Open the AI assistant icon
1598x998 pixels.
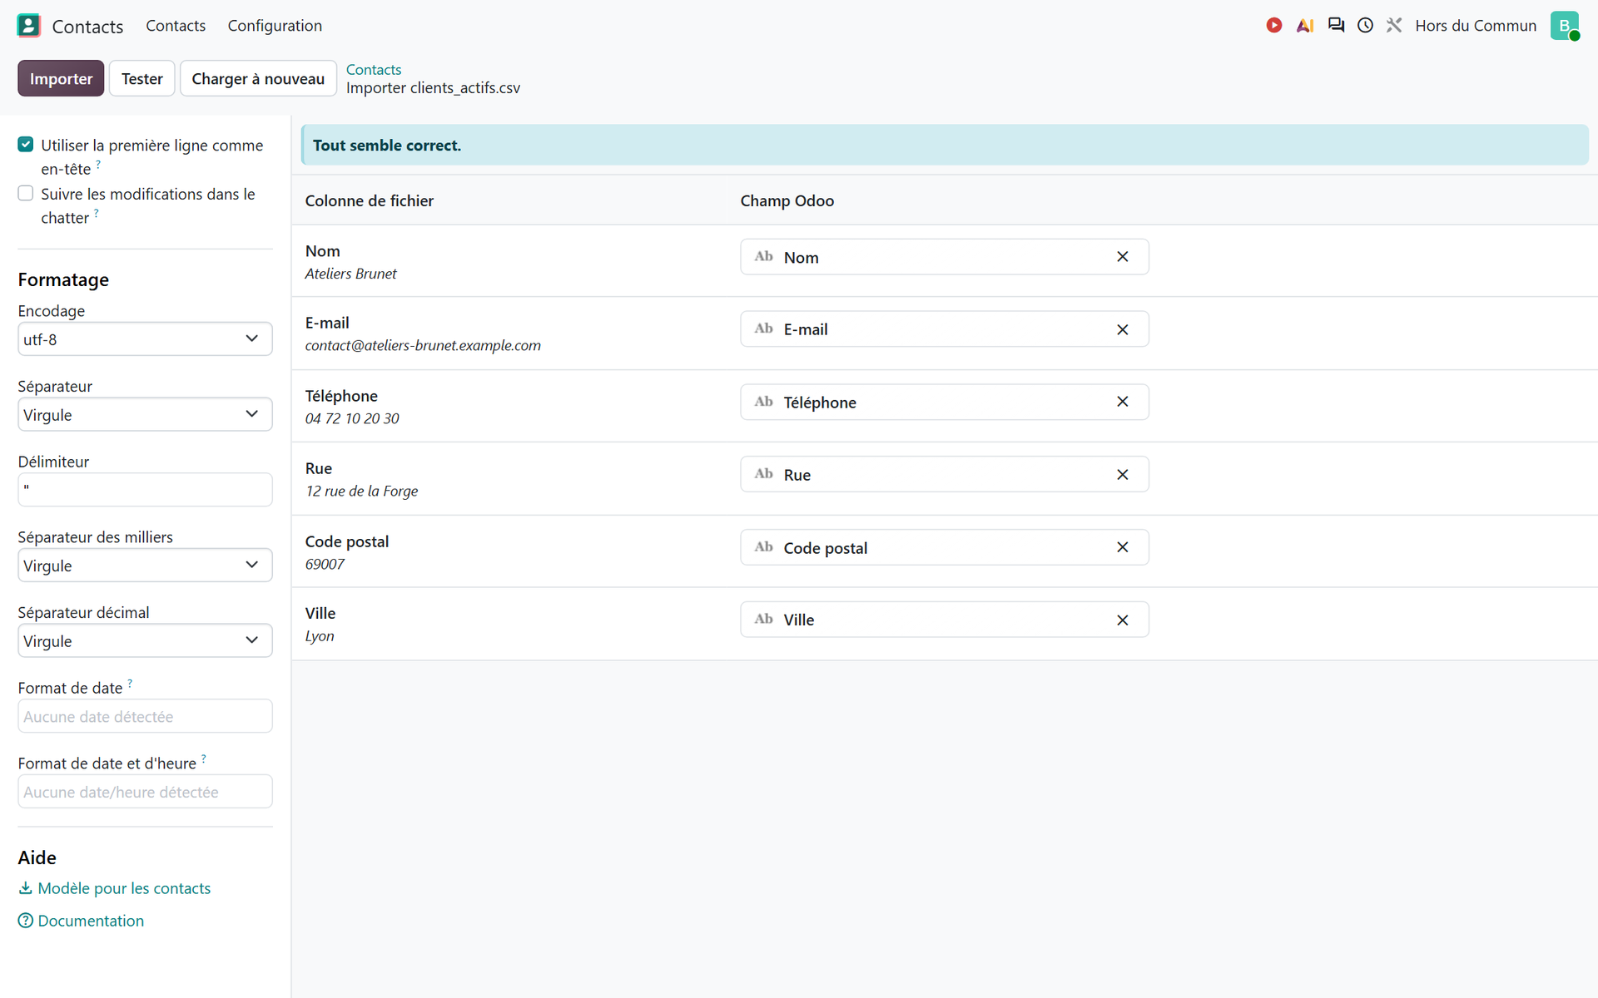[1304, 26]
